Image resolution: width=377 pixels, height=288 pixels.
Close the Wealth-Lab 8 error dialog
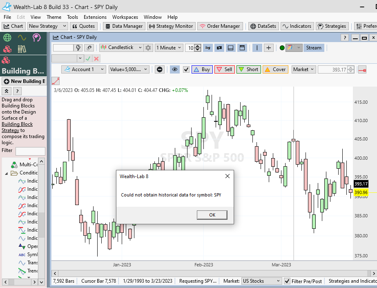(x=227, y=176)
